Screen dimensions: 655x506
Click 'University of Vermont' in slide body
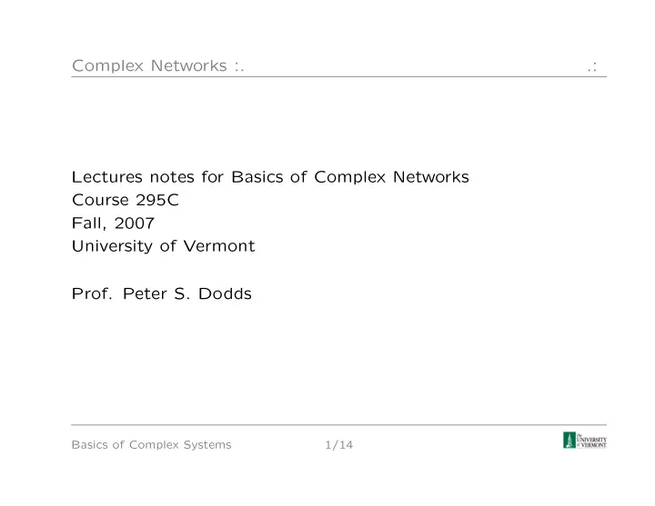pos(164,246)
